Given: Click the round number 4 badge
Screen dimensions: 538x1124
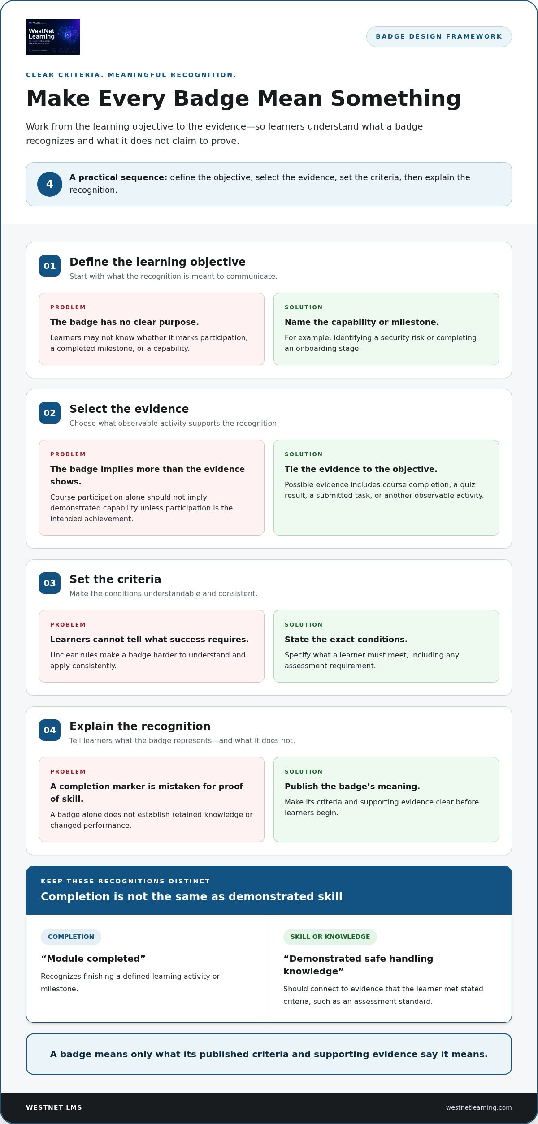Looking at the screenshot, I should coord(50,184).
